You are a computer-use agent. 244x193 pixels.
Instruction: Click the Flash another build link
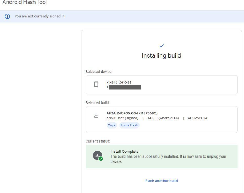pyautogui.click(x=162, y=181)
